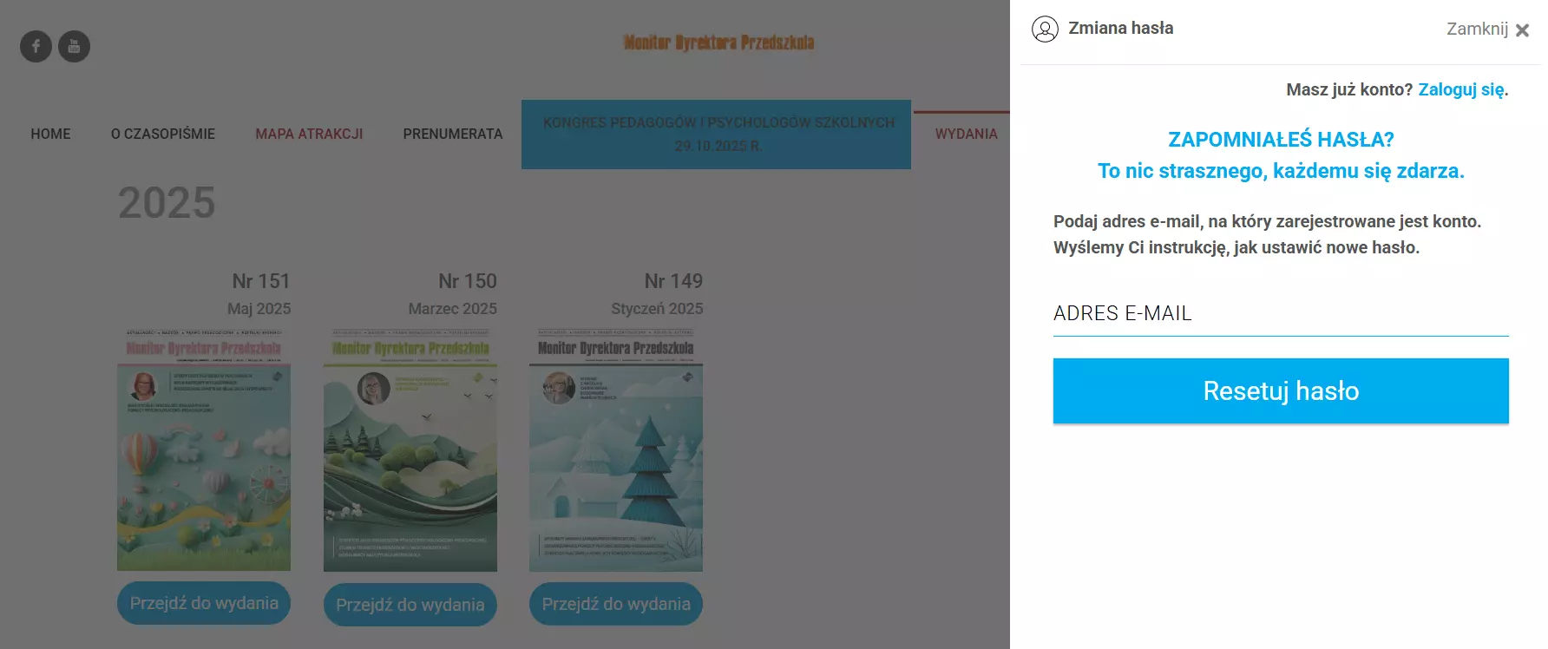Image resolution: width=1548 pixels, height=649 pixels.
Task: Open the YouTube channel icon
Action: [x=74, y=46]
